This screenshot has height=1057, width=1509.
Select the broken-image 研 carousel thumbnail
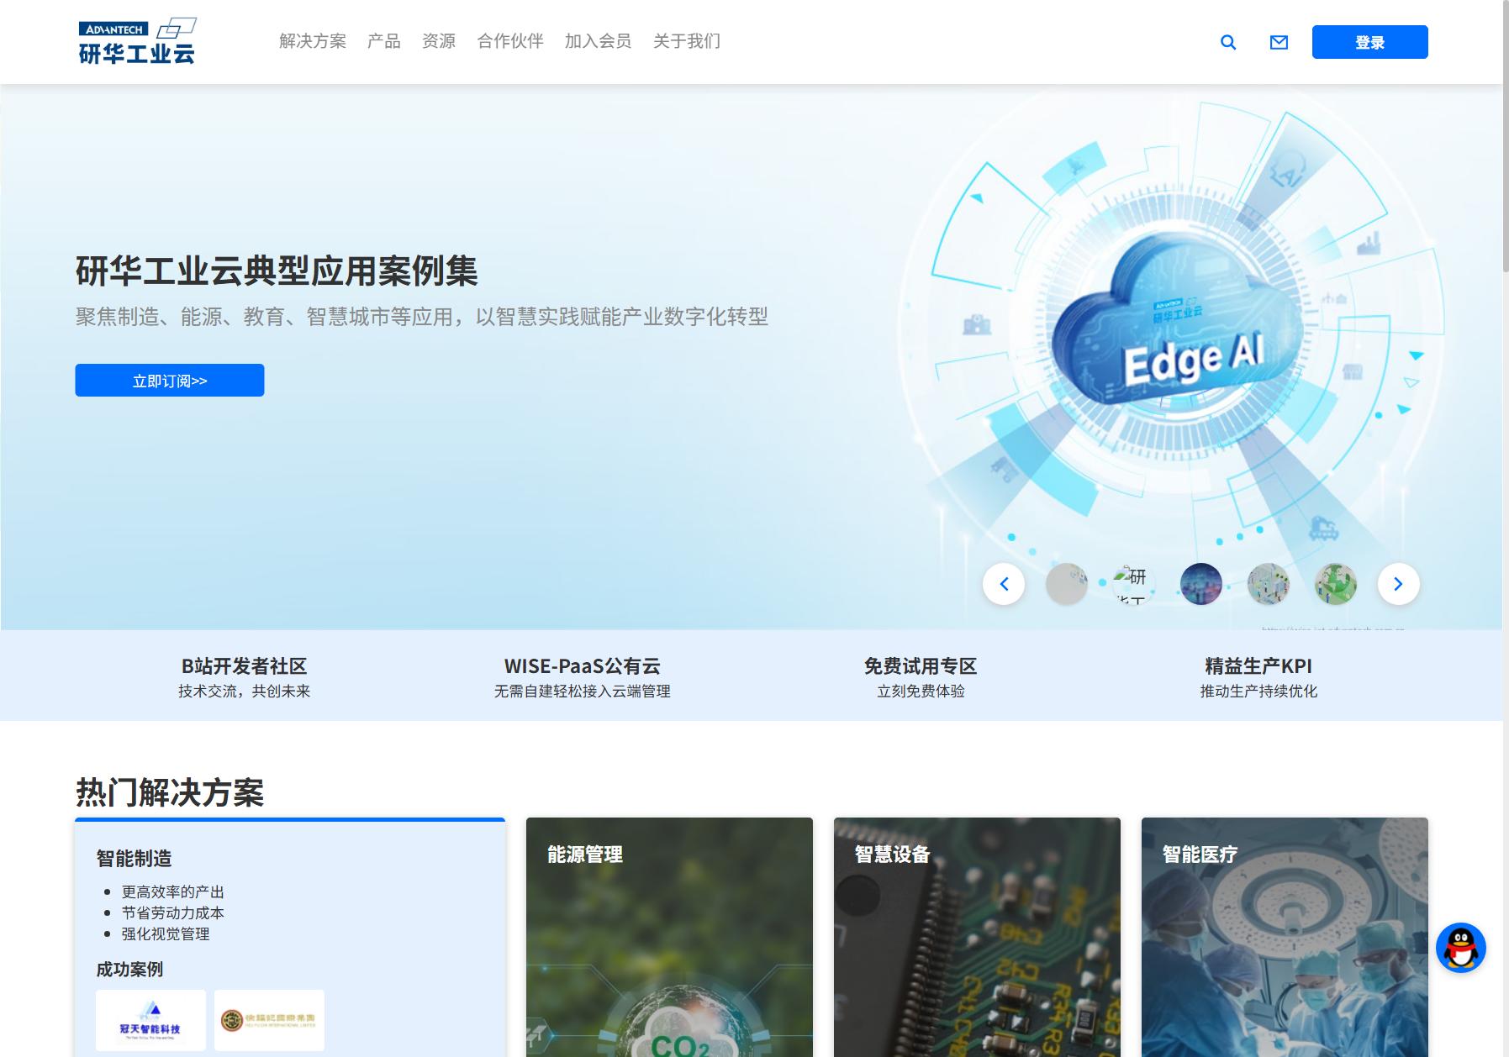[1134, 584]
